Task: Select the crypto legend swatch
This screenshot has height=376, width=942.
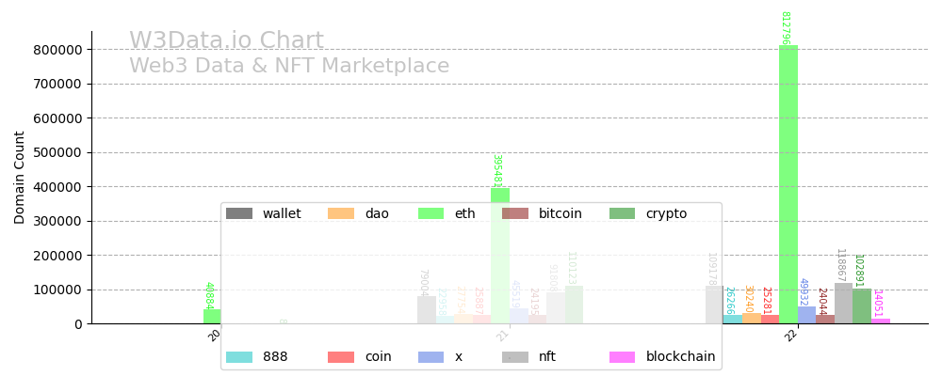Action: [622, 213]
